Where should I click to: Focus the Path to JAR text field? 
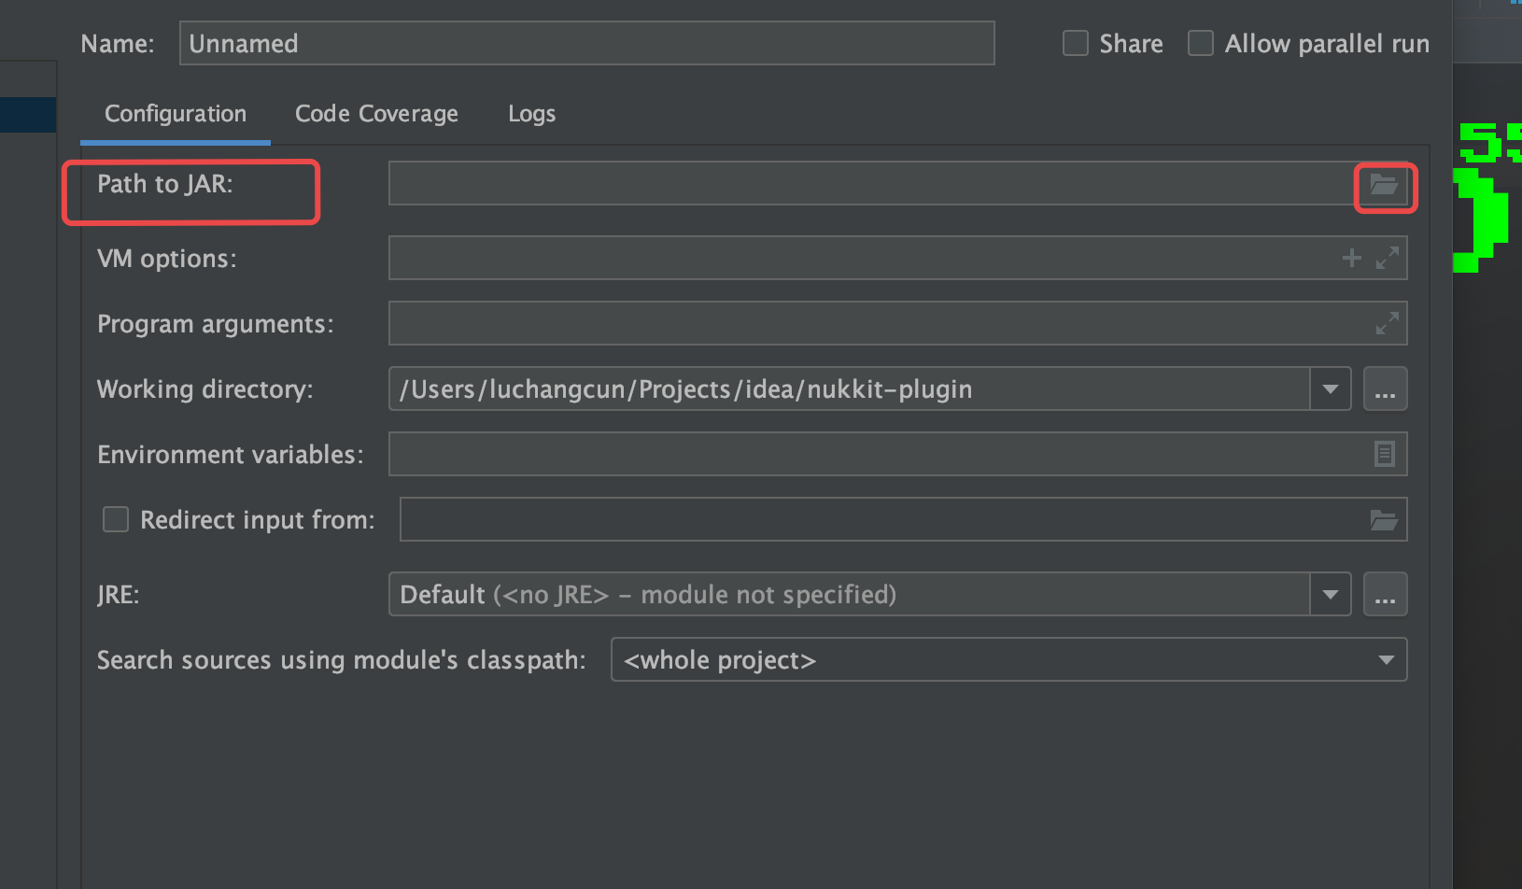(x=868, y=184)
